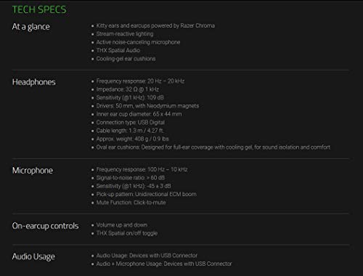The image size is (363, 276).
Task: Select the Stream-reactive lighting item
Action: pyautogui.click(x=125, y=34)
